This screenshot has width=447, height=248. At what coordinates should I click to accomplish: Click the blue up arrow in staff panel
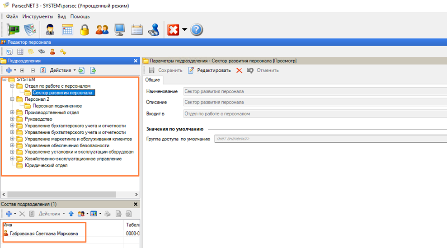click(71, 214)
